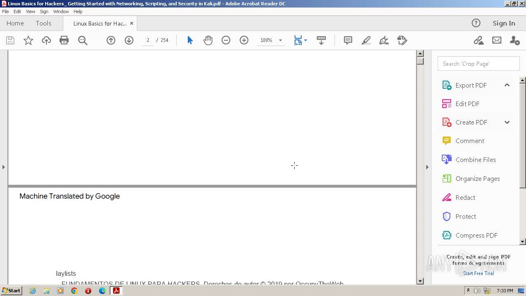526x296 pixels.
Task: Close the Linux Basics for Hackers tab
Action: coord(131,23)
